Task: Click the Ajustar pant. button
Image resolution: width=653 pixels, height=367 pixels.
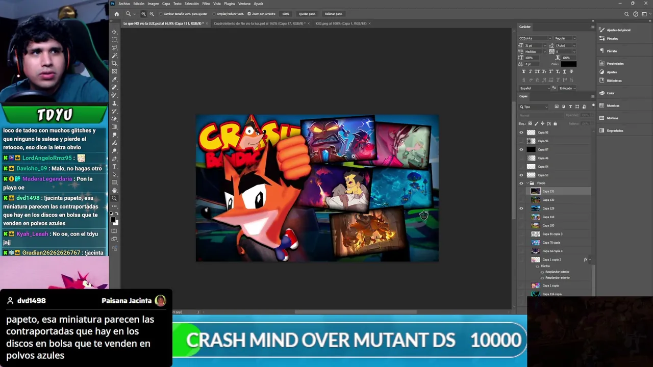Action: [x=307, y=14]
